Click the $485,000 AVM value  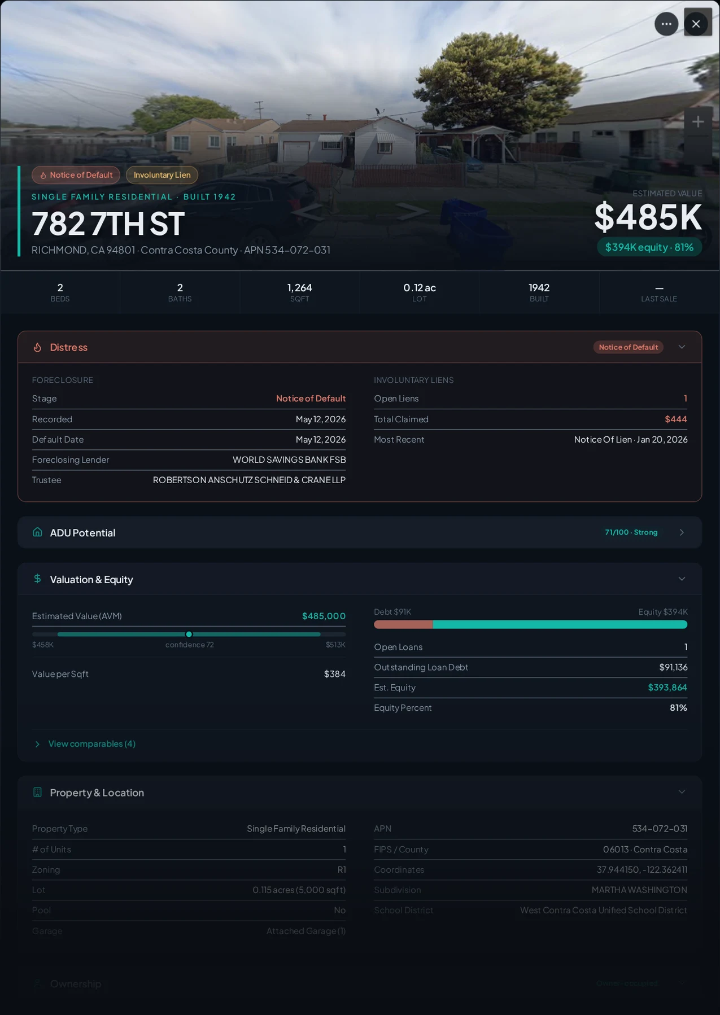pyautogui.click(x=324, y=616)
